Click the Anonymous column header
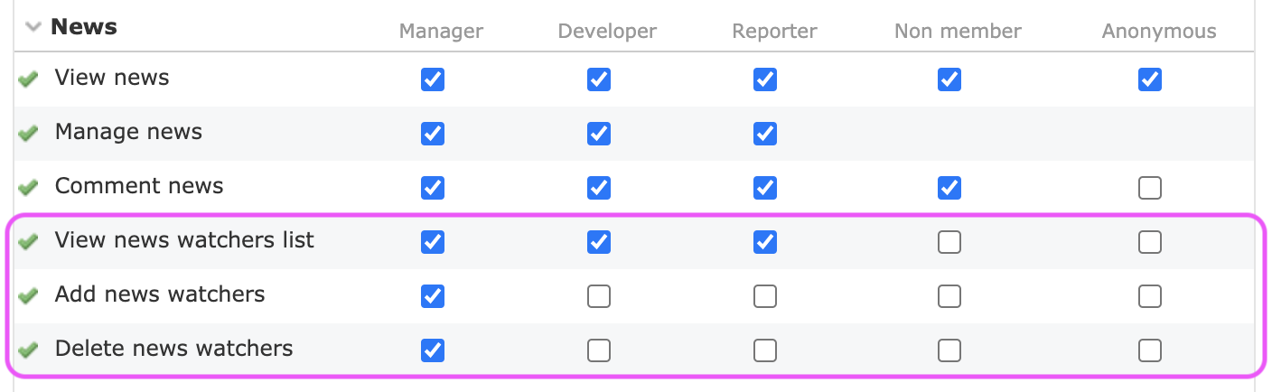The image size is (1272, 392). click(x=1159, y=32)
